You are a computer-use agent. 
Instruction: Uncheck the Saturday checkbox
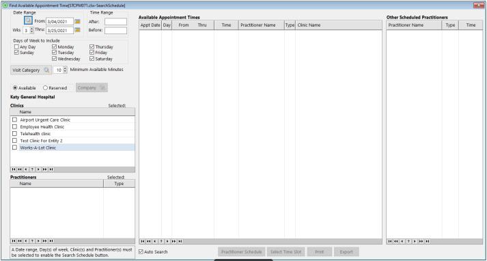pyautogui.click(x=92, y=59)
